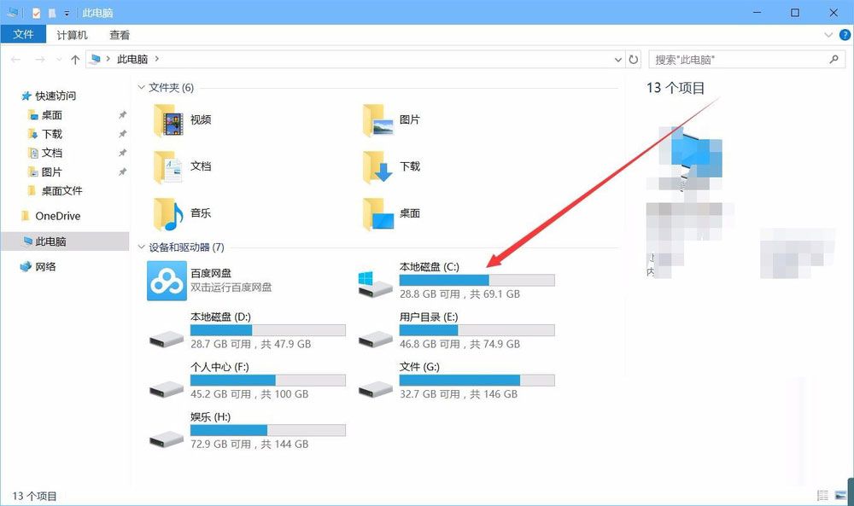854x506 pixels.
Task: Click 13 个项目 in status bar
Action: 34,497
